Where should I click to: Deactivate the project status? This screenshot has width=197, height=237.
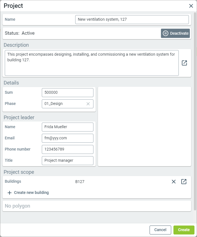coord(175,33)
